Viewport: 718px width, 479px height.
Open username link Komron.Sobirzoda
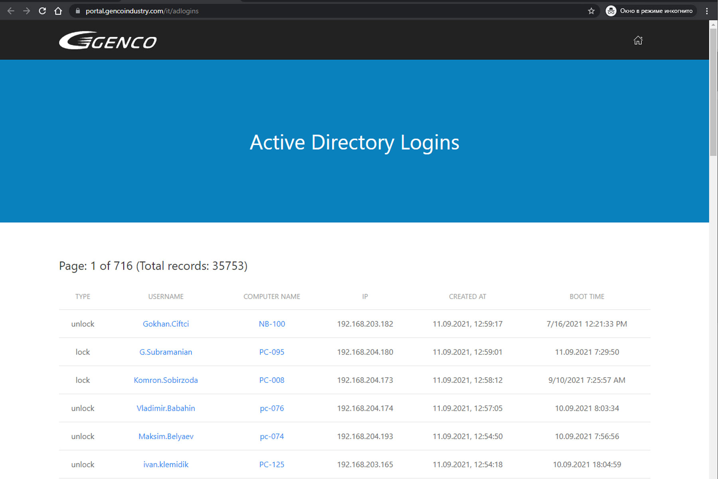[166, 380]
